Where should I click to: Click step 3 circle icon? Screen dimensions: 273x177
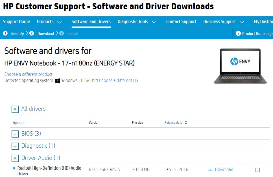(x=62, y=33)
